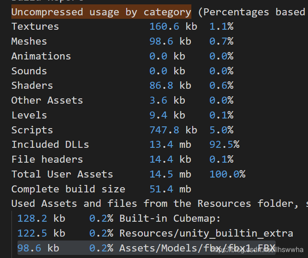The width and height of the screenshot is (308, 258).
Task: Select the 'Levels' category label
Action: click(x=29, y=115)
